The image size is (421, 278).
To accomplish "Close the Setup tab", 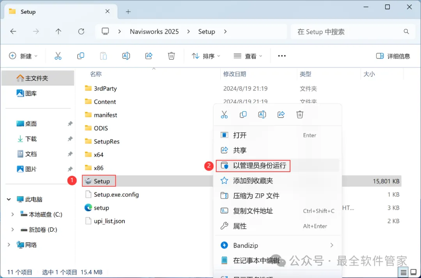I will point(108,11).
